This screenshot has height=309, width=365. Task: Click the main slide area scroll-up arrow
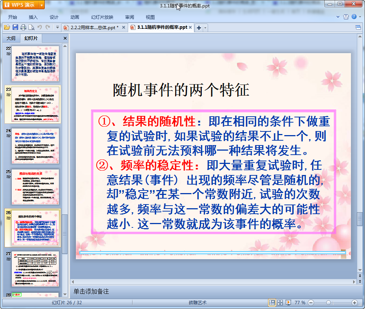360,37
